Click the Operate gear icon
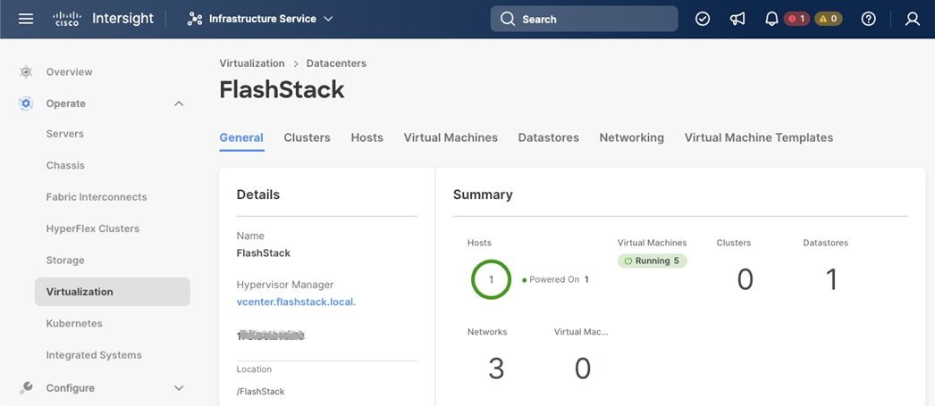 pos(26,104)
